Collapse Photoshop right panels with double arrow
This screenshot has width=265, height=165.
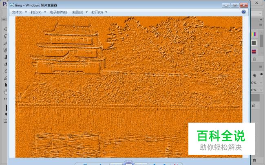pyautogui.click(x=261, y=20)
